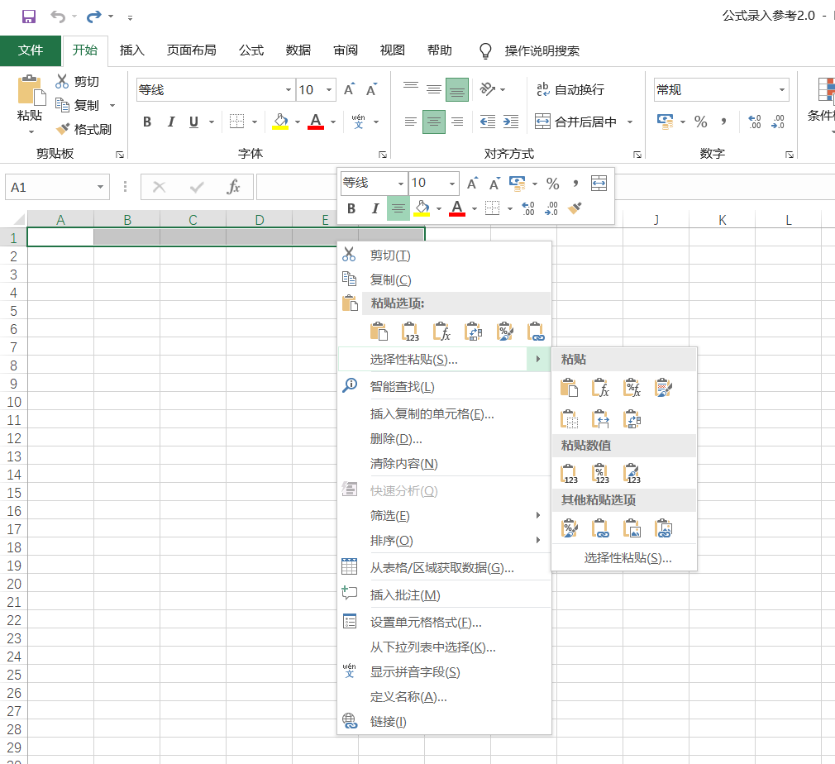835x764 pixels.
Task: Toggle bold in the ribbon font group
Action: coord(147,122)
